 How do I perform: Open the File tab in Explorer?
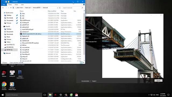coord(4,5)
